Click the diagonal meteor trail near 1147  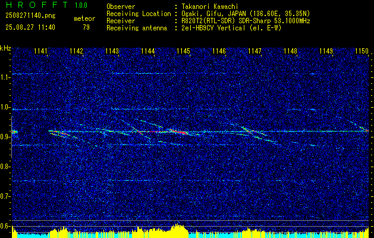point(255,133)
